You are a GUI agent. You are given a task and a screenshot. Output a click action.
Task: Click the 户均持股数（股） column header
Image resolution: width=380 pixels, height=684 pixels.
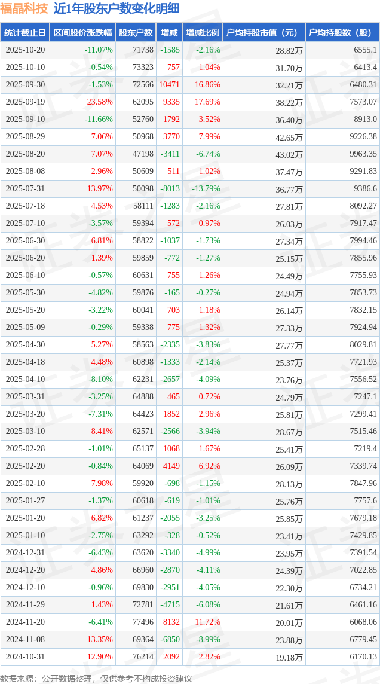(x=342, y=33)
